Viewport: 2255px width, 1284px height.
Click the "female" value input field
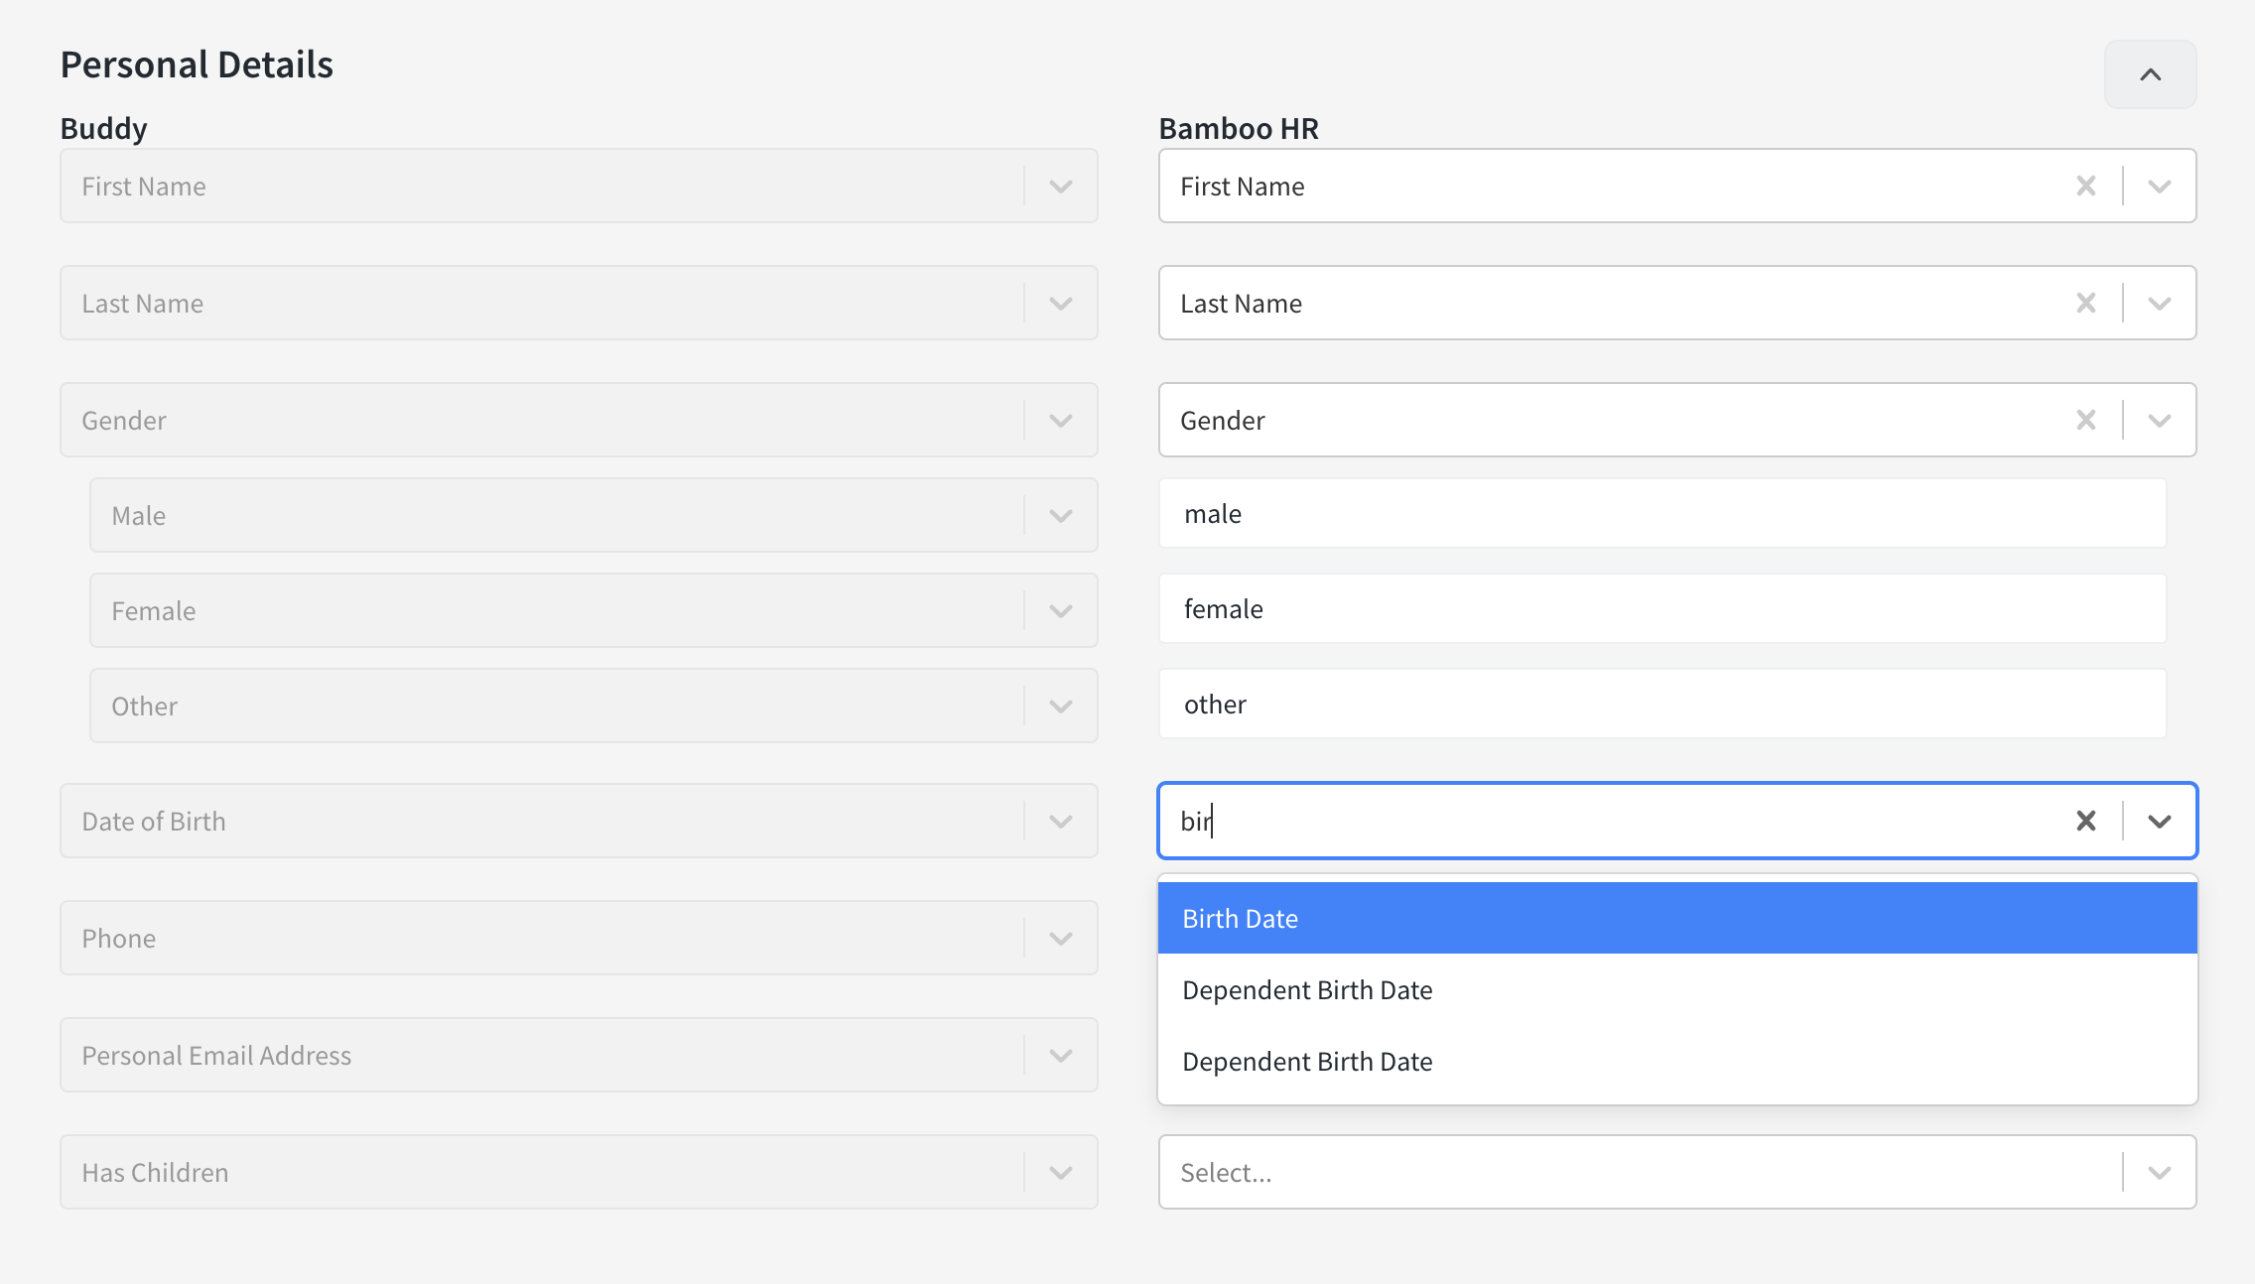tap(1662, 608)
